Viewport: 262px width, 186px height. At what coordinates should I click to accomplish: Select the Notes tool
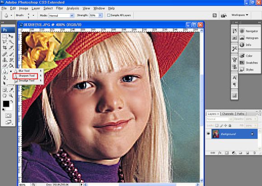(5, 90)
